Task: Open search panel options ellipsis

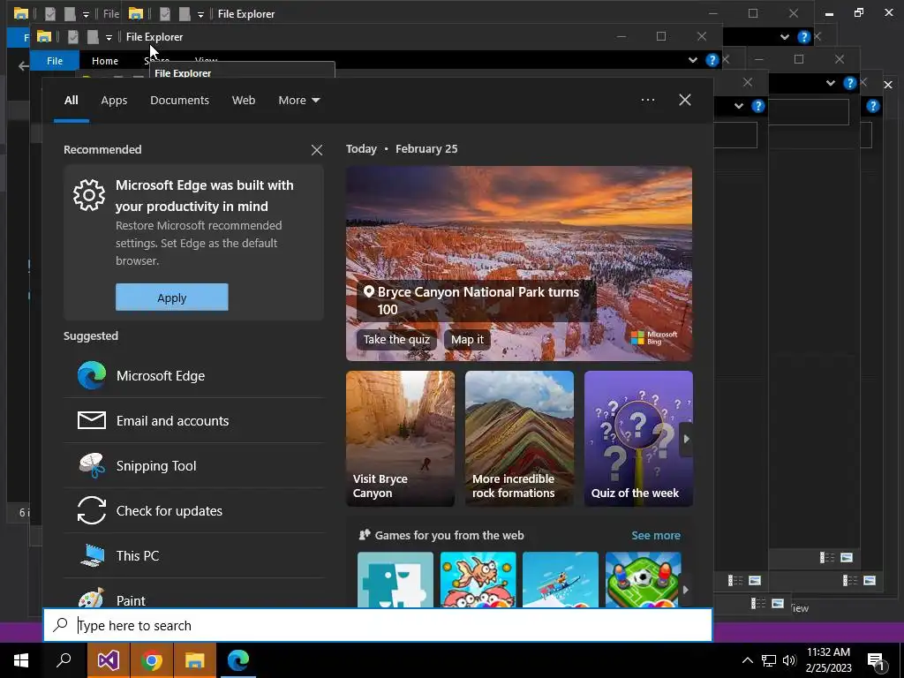Action: tap(648, 100)
